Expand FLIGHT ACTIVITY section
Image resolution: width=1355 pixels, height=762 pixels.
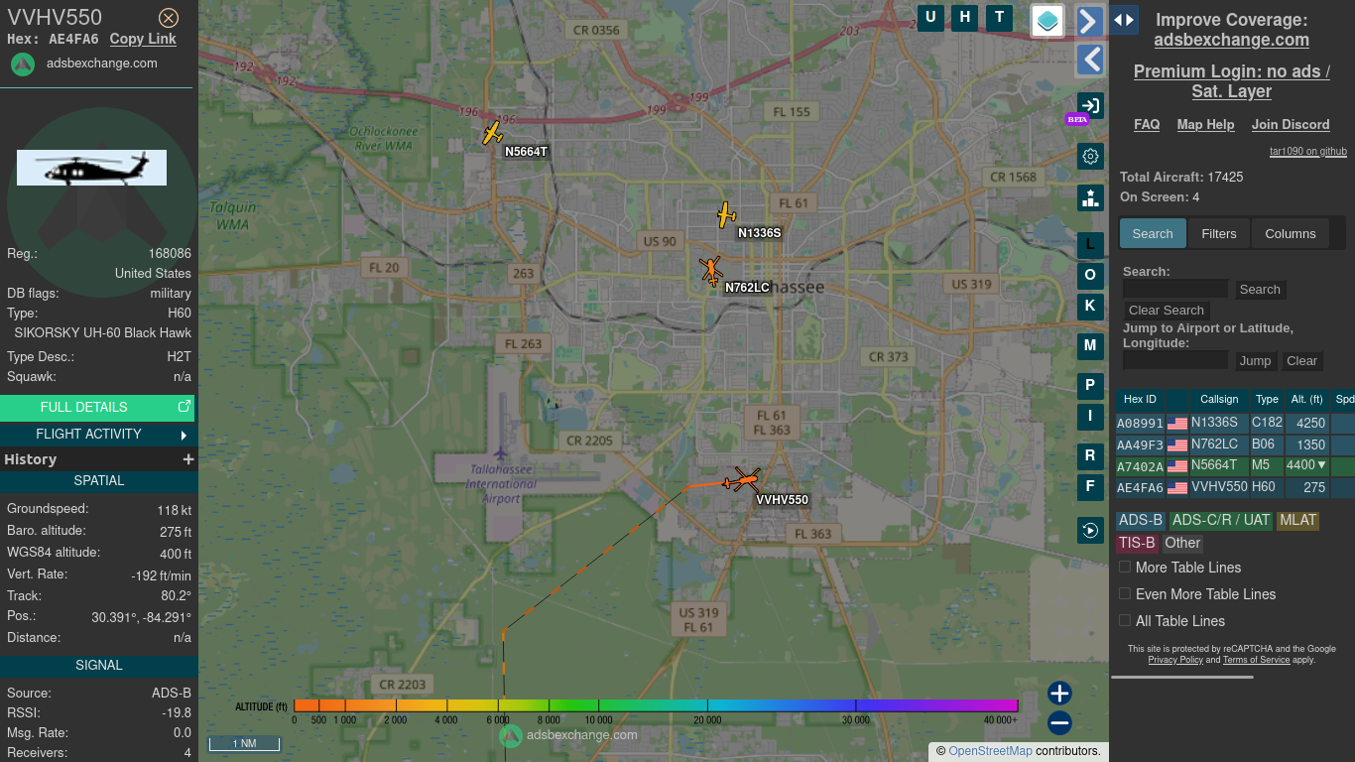97,434
